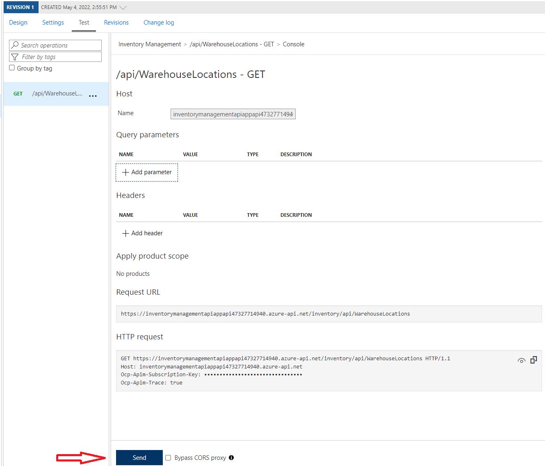Click the plus icon to add a parameter
This screenshot has height=466, width=545.
(125, 172)
